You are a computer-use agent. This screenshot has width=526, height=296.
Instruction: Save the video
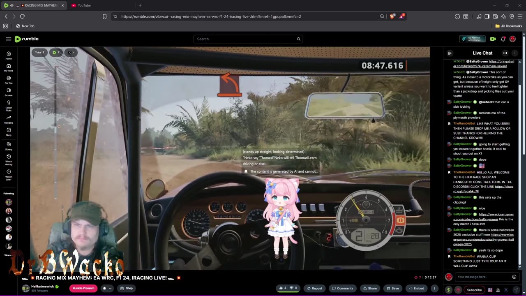point(392,288)
